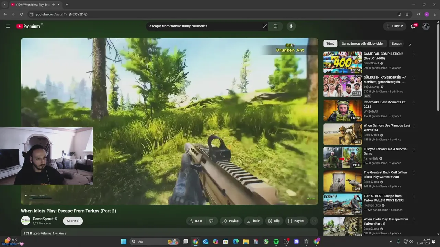Image resolution: width=440 pixels, height=247 pixels.
Task: Click the Paylaş share button
Action: click(231, 221)
